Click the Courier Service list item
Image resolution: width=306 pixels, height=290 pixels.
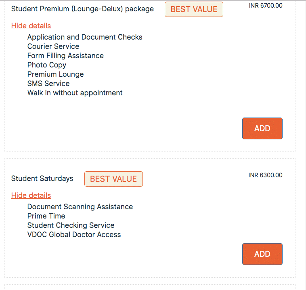click(53, 46)
